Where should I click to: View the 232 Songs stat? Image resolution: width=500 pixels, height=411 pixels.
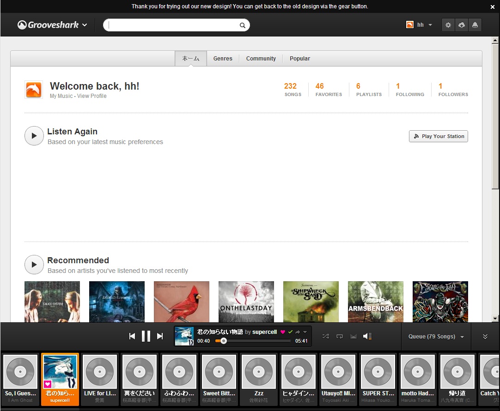tap(293, 90)
